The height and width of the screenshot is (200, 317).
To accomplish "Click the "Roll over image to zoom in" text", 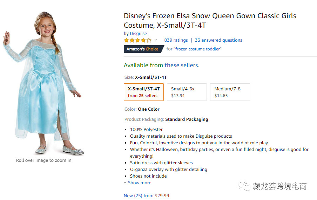I will [44, 160].
